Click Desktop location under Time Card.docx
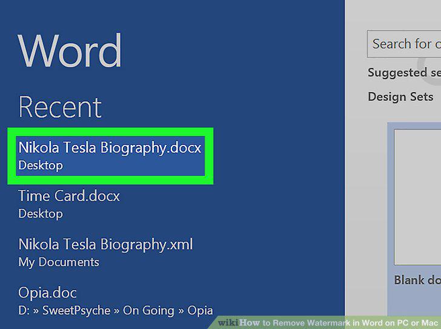 41,214
